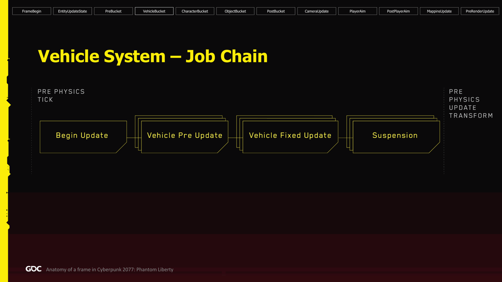The image size is (502, 282).
Task: Click the Begin Update job box
Action: click(x=83, y=137)
